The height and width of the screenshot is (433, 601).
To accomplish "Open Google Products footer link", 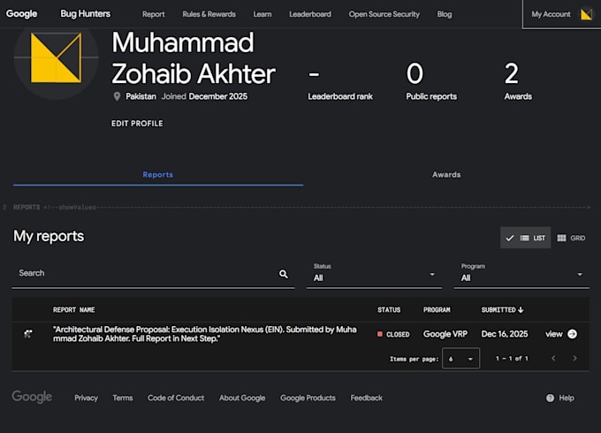I will pyautogui.click(x=308, y=398).
